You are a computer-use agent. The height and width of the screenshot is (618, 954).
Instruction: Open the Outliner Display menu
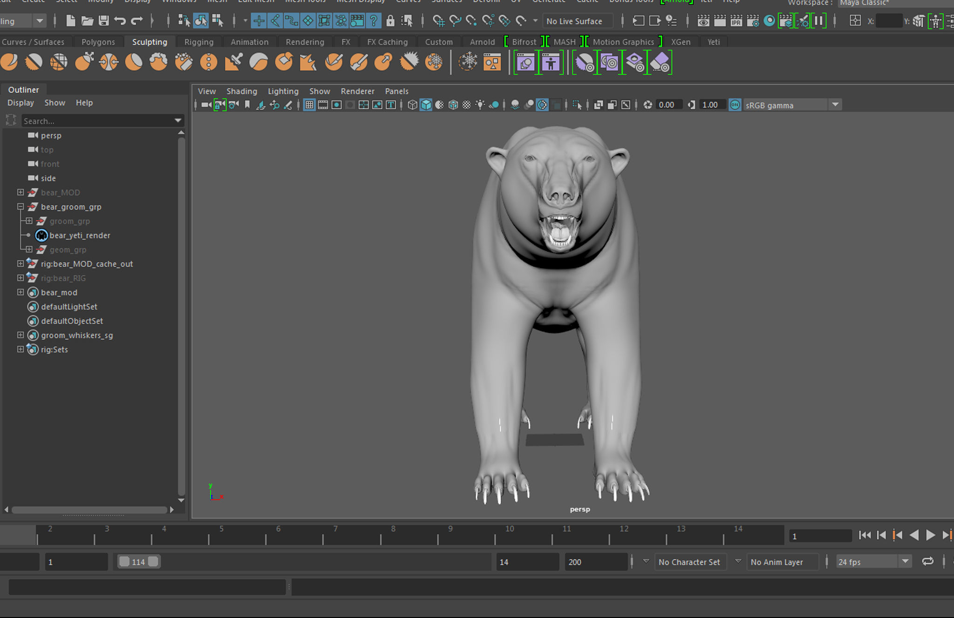coord(20,103)
